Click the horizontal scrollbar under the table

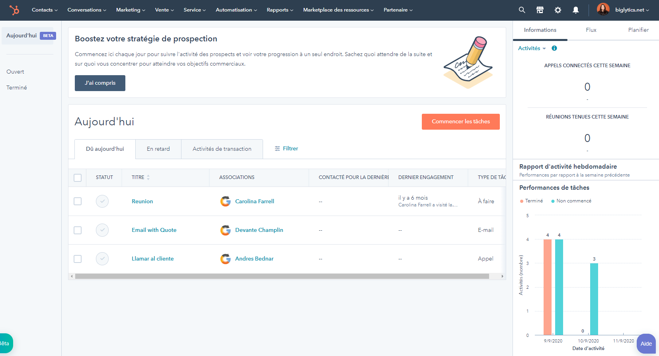pos(282,276)
